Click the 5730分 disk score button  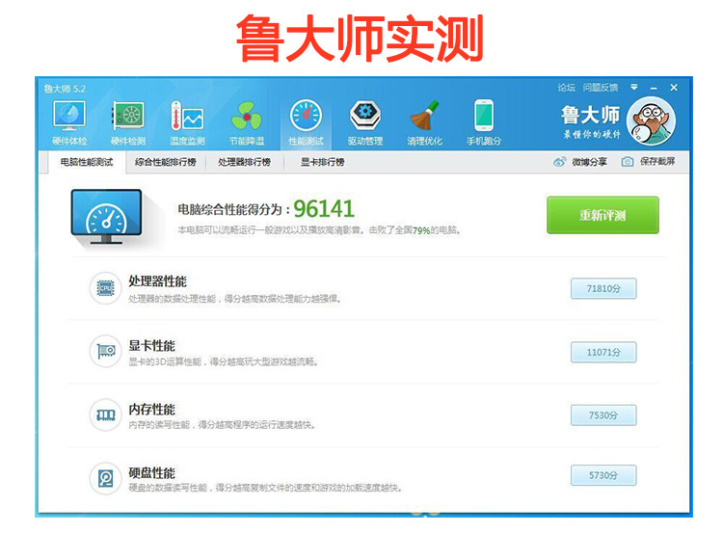click(x=603, y=475)
